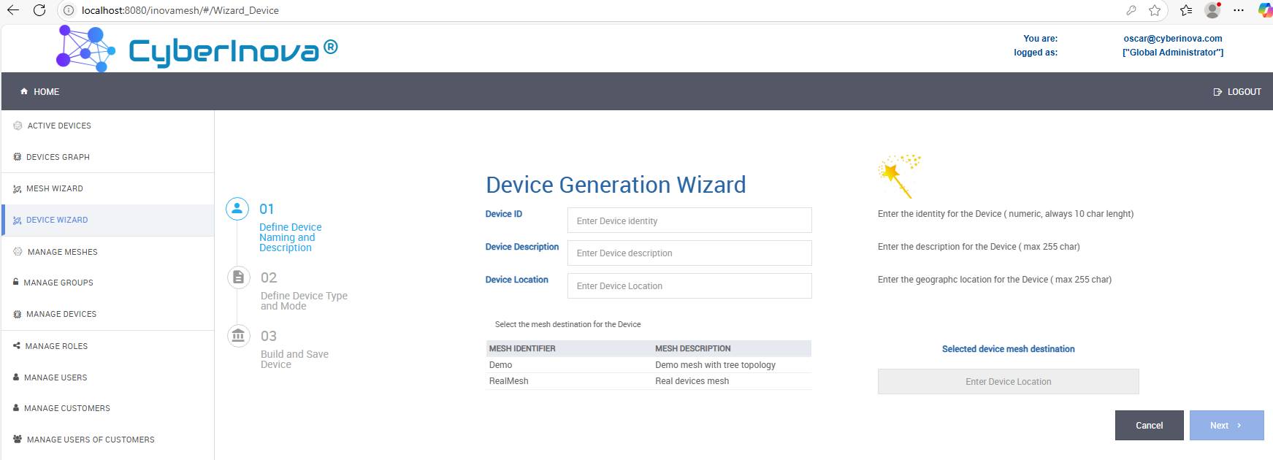Open Manage Meshes sidebar item

(x=62, y=252)
